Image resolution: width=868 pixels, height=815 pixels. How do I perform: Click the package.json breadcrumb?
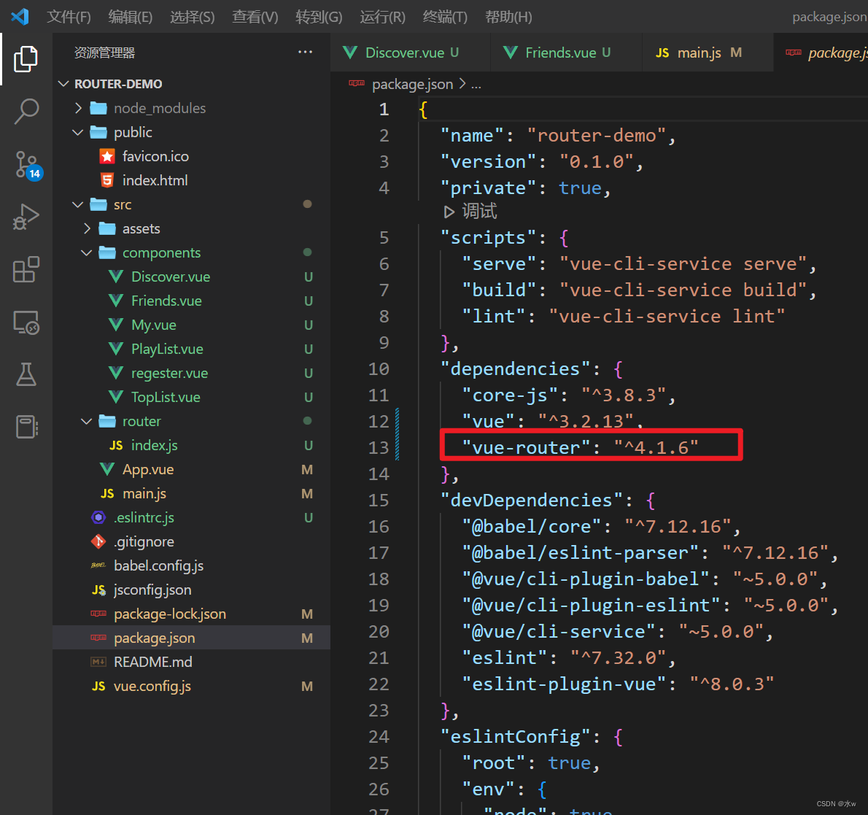coord(412,85)
